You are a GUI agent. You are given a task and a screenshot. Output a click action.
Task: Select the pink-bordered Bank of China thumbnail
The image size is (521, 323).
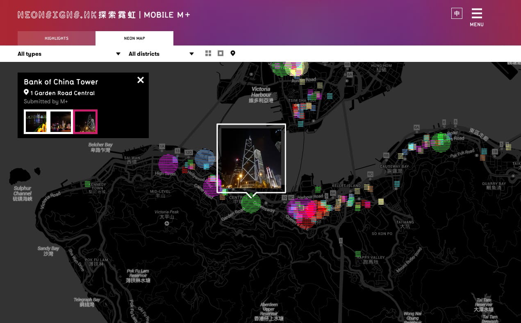coord(85,122)
